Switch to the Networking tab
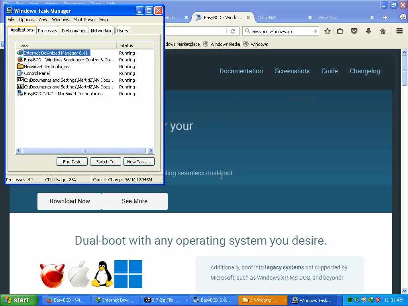408x306 pixels. [x=102, y=31]
